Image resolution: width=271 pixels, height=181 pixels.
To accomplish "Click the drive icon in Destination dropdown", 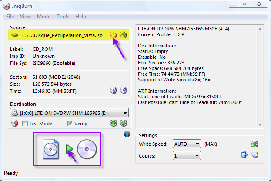I will (15, 113).
